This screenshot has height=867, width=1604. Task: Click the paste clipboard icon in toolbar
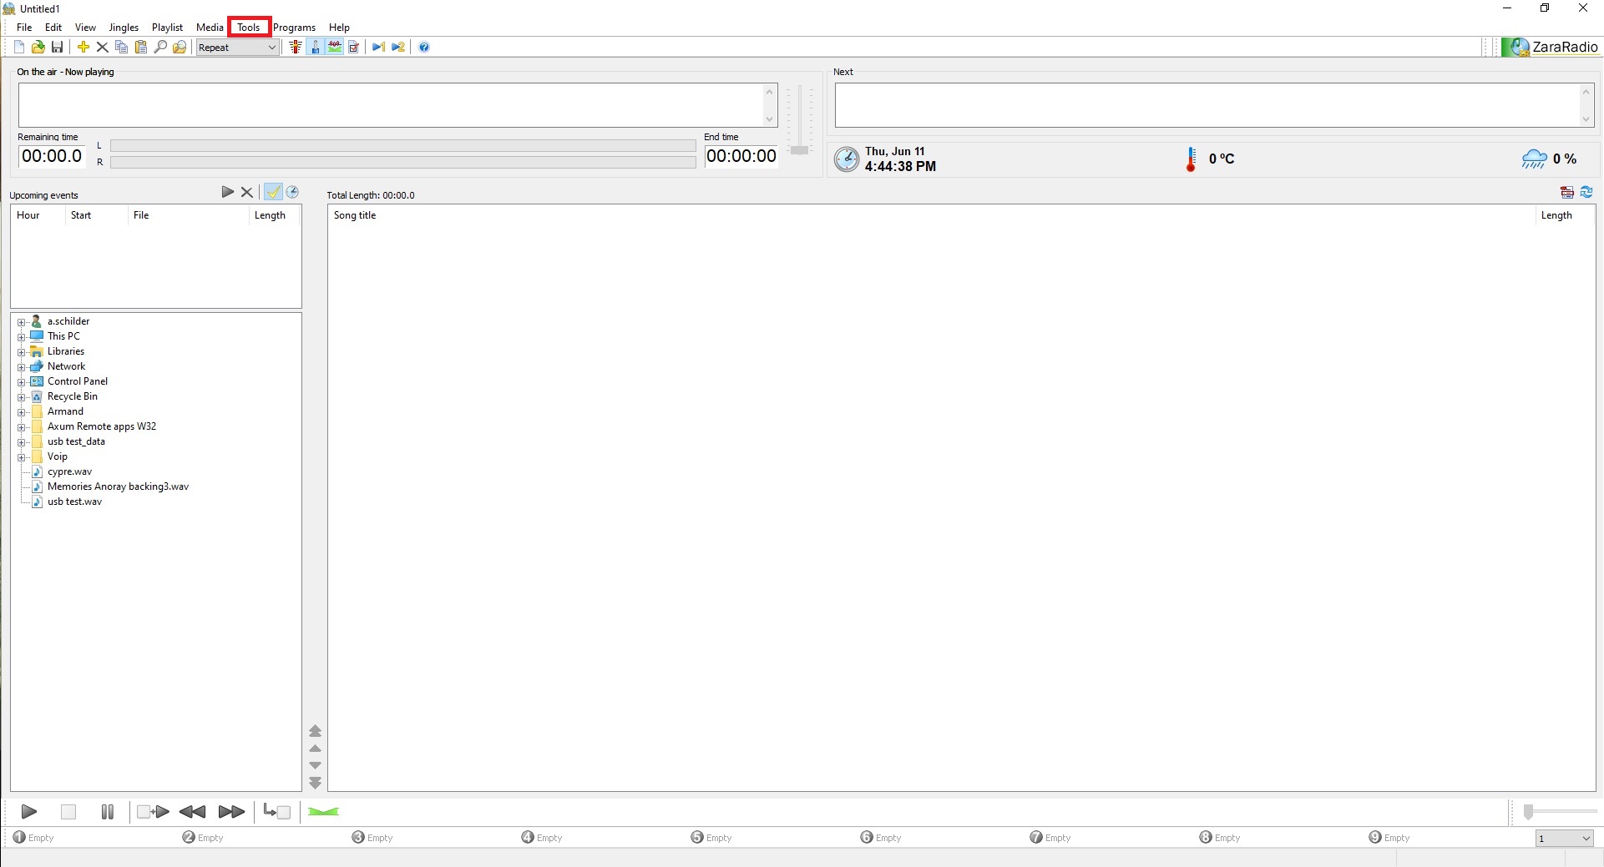(141, 48)
